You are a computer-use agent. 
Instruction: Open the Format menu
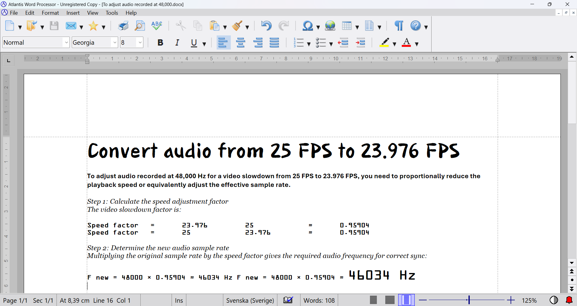point(50,13)
